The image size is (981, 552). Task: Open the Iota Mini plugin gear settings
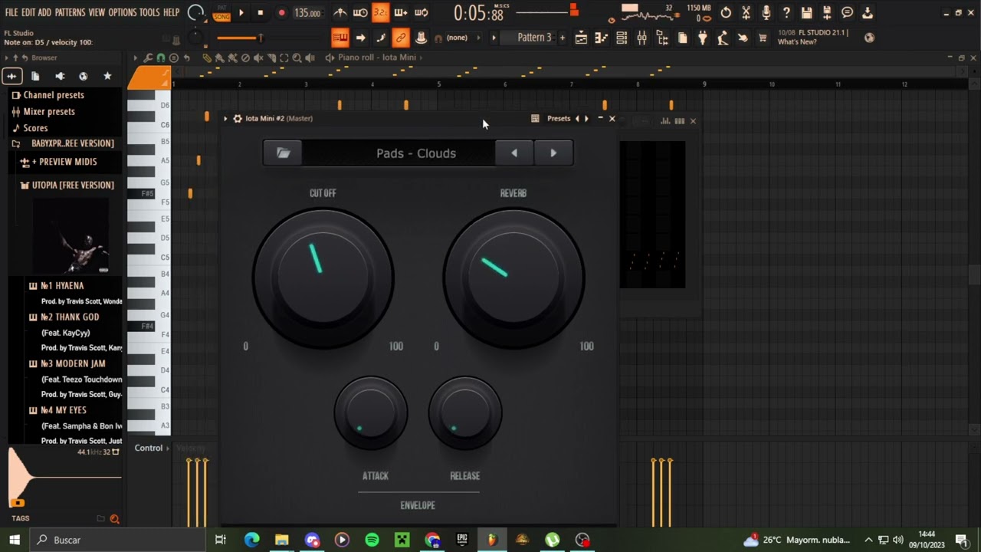point(238,119)
